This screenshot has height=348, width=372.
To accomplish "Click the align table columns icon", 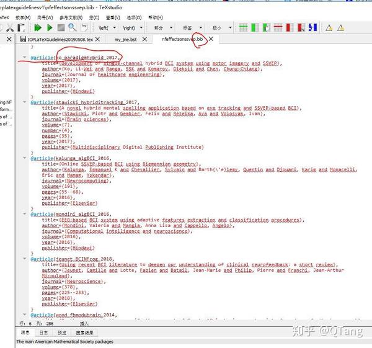I will (312, 28).
